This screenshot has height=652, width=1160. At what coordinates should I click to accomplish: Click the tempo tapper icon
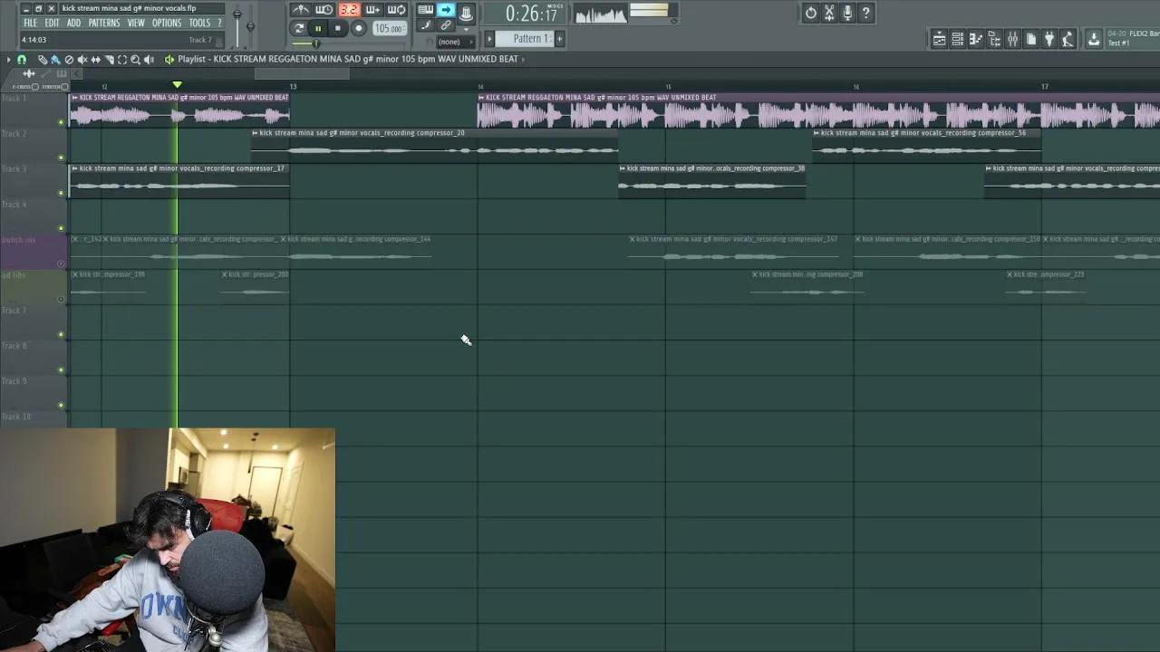point(1068,39)
